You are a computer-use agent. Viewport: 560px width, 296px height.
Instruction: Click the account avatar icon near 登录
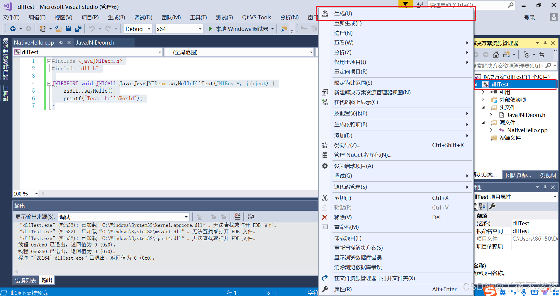pyautogui.click(x=554, y=17)
